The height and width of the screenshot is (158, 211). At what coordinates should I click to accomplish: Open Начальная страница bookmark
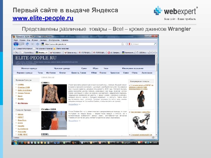(x=43, y=49)
